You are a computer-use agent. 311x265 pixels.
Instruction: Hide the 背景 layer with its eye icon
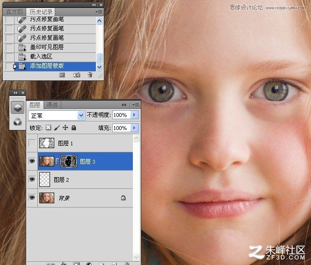click(32, 198)
